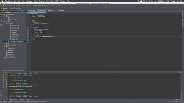Image resolution: width=184 pixels, height=103 pixels.
Task: Click the Spotlight search icon in menu bar
Action: pyautogui.click(x=178, y=1)
